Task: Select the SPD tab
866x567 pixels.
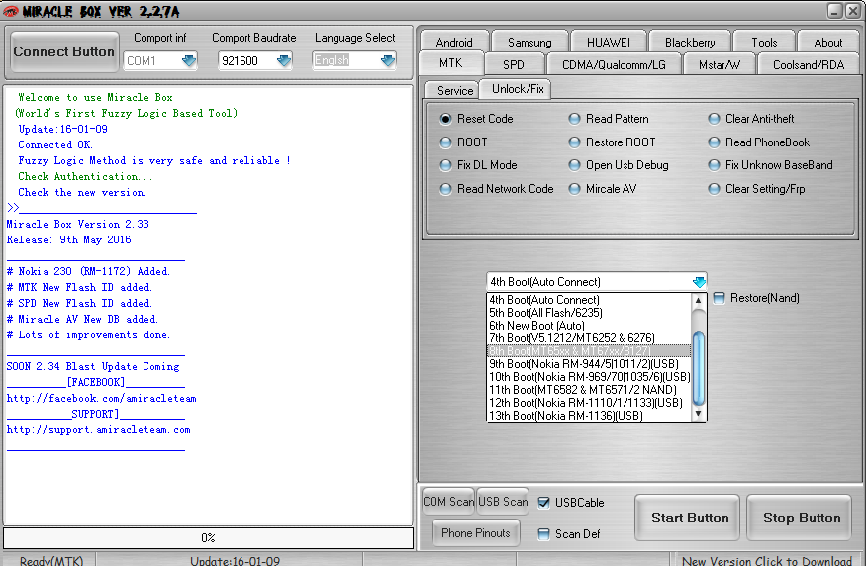Action: 513,64
